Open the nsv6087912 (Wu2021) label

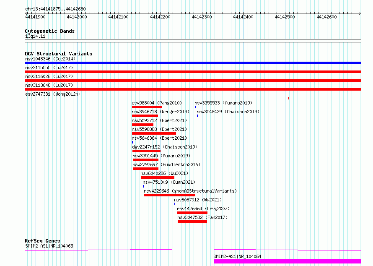point(198,200)
